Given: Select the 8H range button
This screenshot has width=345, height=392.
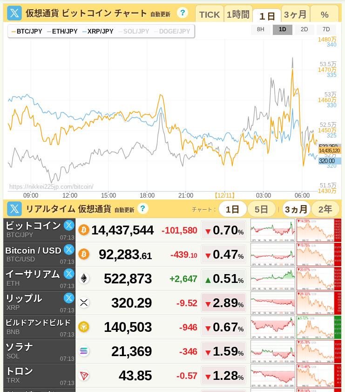Looking at the screenshot, I should 261,30.
